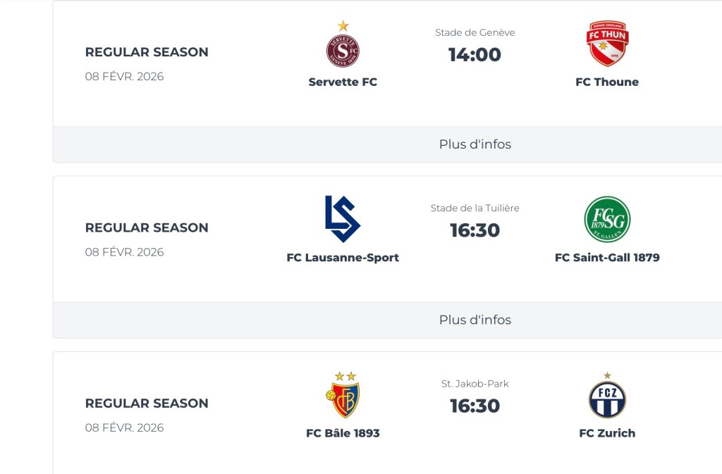
Task: Click the Stade de la Tuilière venue label
Action: click(x=475, y=208)
